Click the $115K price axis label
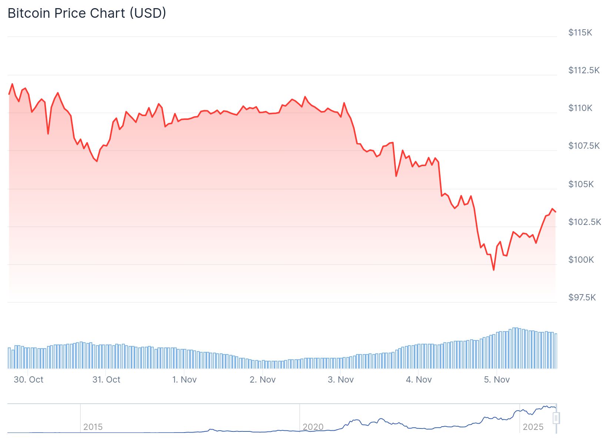The height and width of the screenshot is (444, 609). pyautogui.click(x=580, y=33)
